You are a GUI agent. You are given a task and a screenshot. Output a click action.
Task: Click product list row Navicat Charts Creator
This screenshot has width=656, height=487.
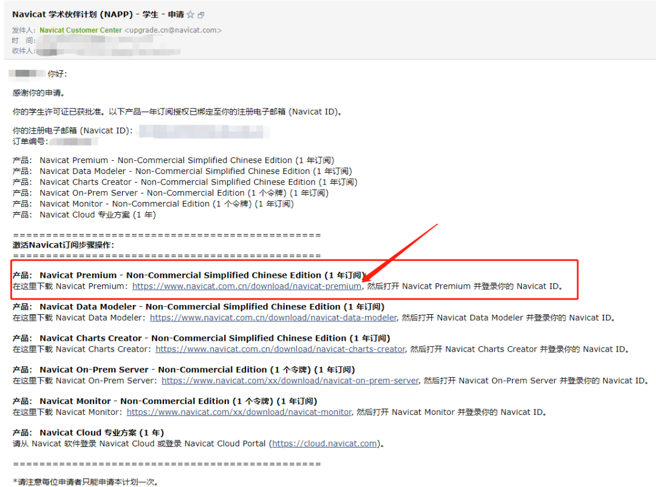[185, 182]
